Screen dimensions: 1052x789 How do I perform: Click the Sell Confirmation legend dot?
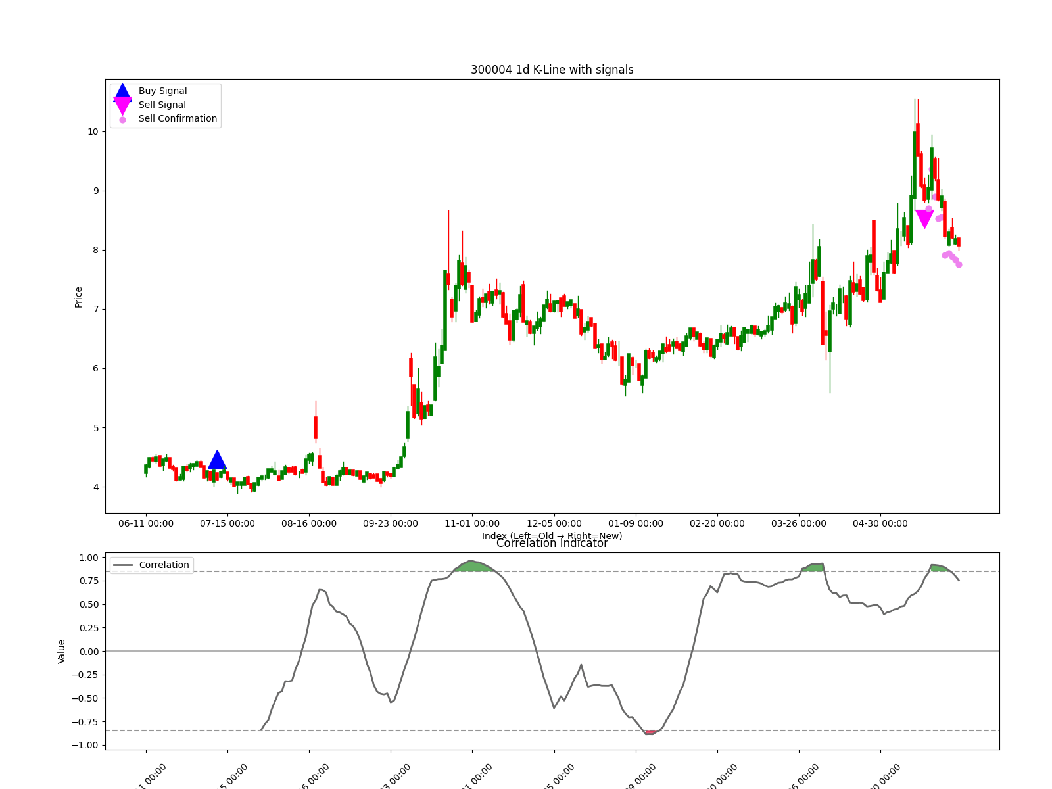pos(122,120)
